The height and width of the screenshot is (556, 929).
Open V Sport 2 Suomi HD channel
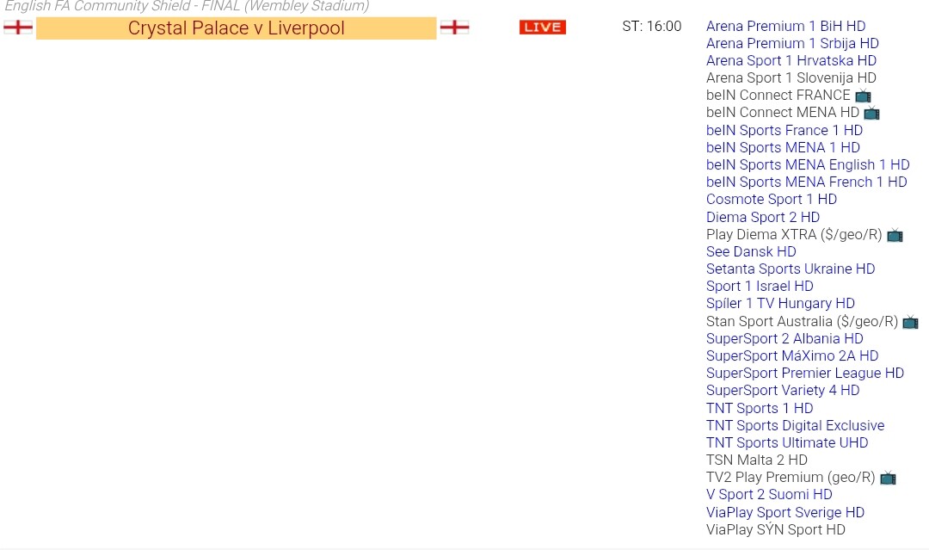768,494
